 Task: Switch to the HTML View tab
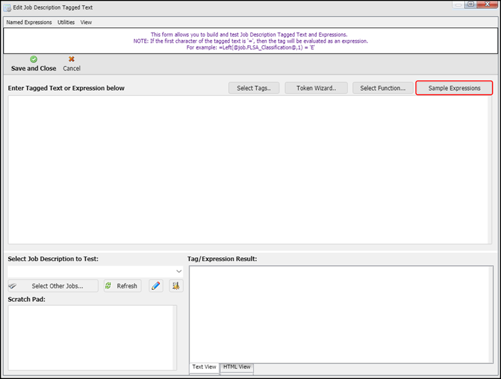(x=236, y=367)
